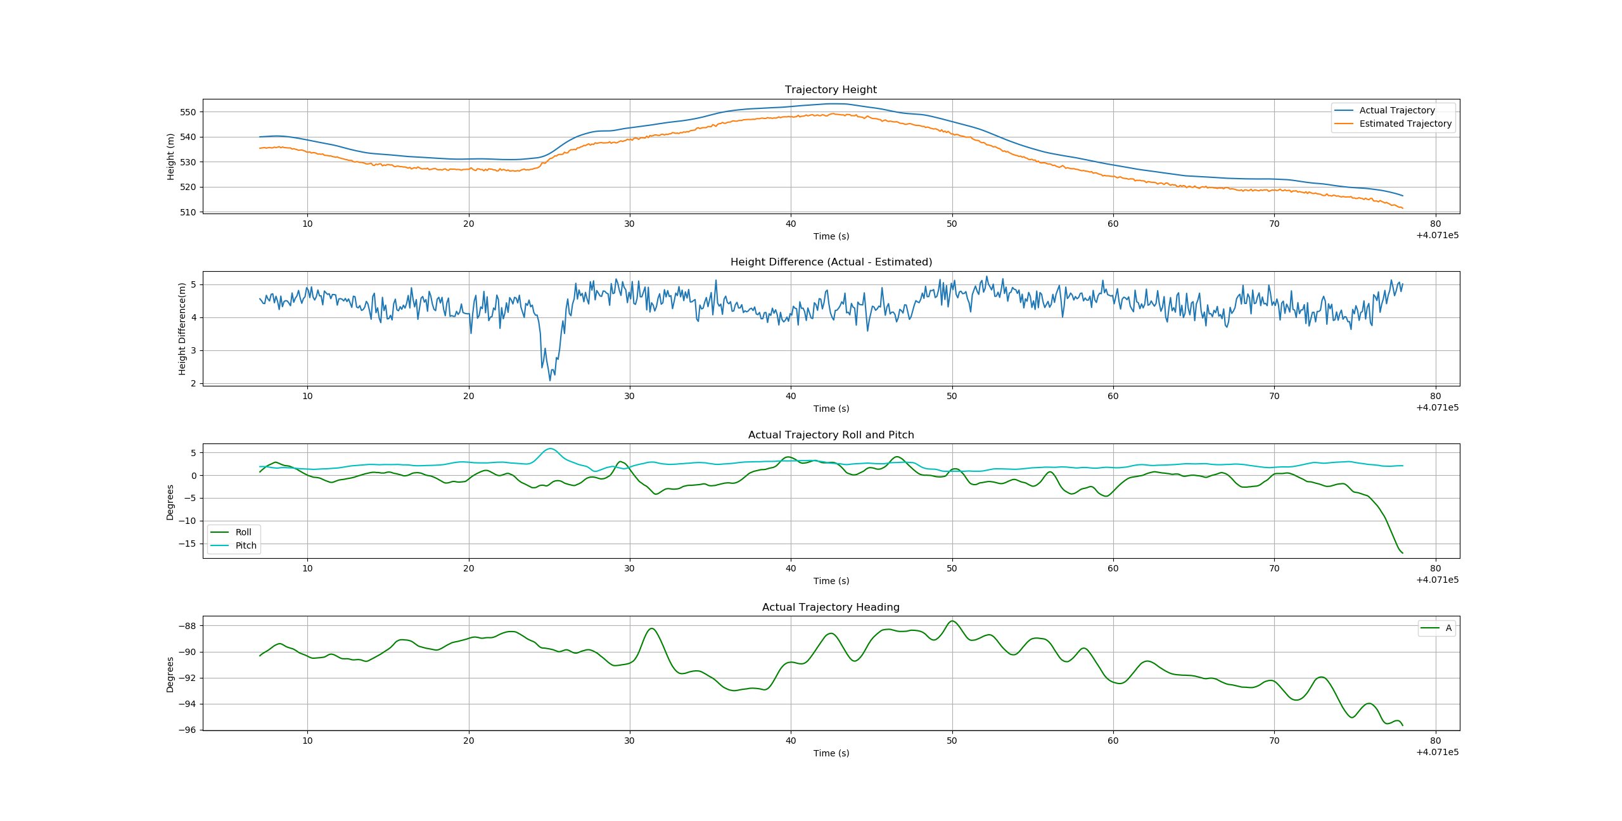Select 'Estimated Trajectory' legend label
Screen dimensions: 1622x821
click(1405, 124)
